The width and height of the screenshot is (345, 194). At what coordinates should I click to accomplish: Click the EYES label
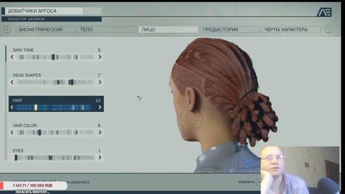pyautogui.click(x=18, y=151)
